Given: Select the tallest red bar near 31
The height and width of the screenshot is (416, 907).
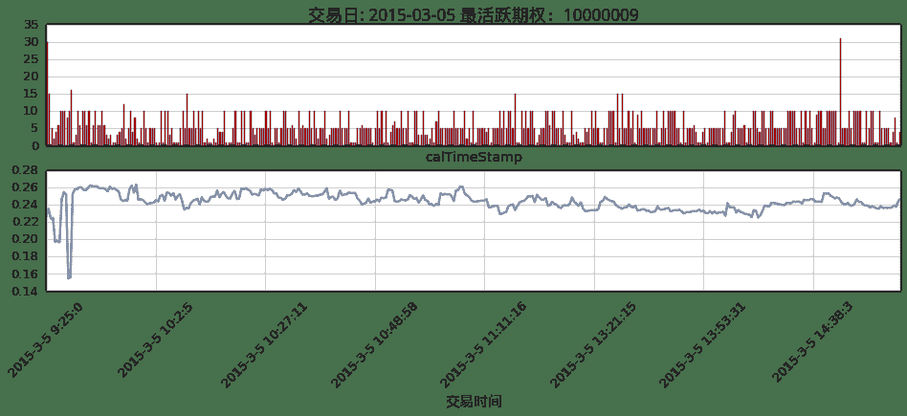Looking at the screenshot, I should [840, 91].
